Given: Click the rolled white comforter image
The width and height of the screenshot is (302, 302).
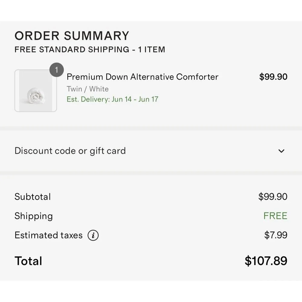Looking at the screenshot, I should pyautogui.click(x=36, y=96).
